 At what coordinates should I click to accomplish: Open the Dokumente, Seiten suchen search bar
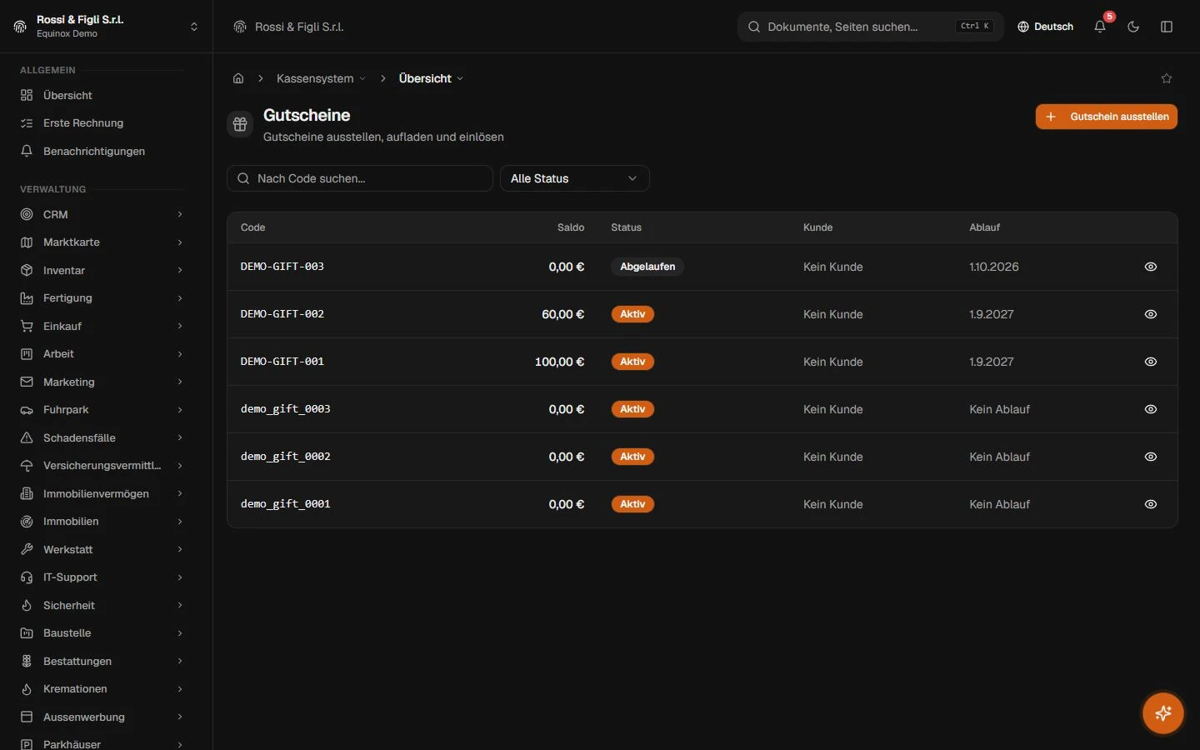(x=871, y=27)
